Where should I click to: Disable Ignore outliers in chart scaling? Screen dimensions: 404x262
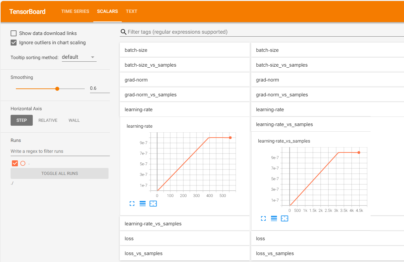pos(13,42)
